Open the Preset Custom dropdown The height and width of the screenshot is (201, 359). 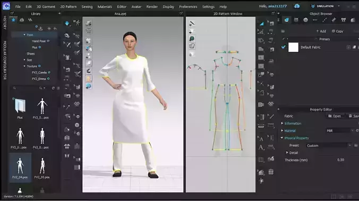(329, 145)
